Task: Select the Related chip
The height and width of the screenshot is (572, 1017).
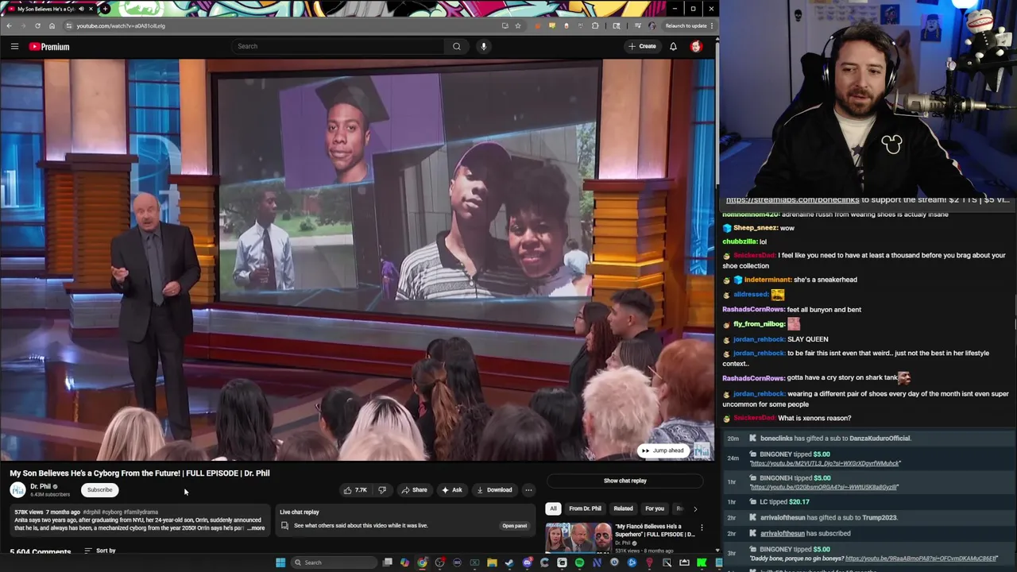Action: click(623, 508)
